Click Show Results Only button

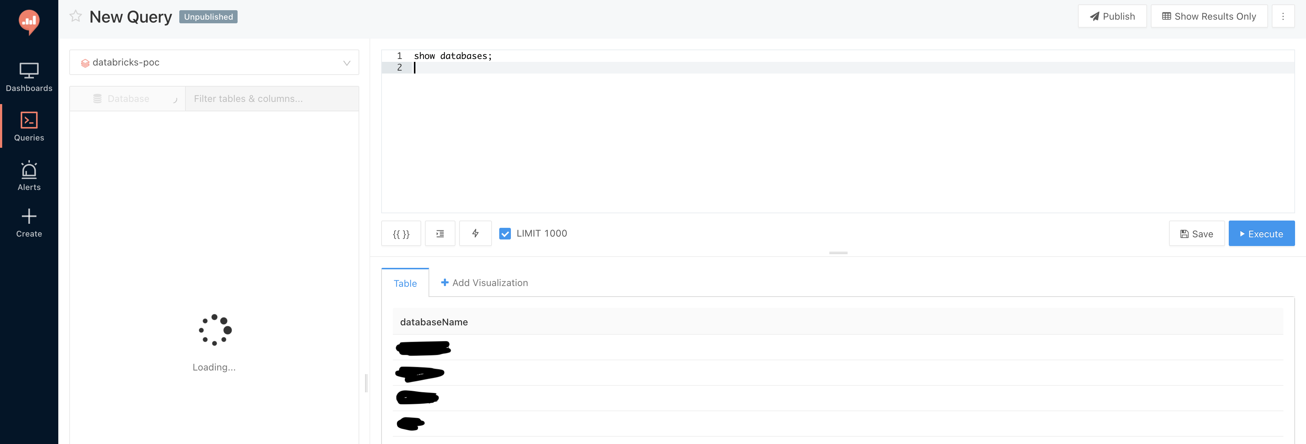(1209, 16)
